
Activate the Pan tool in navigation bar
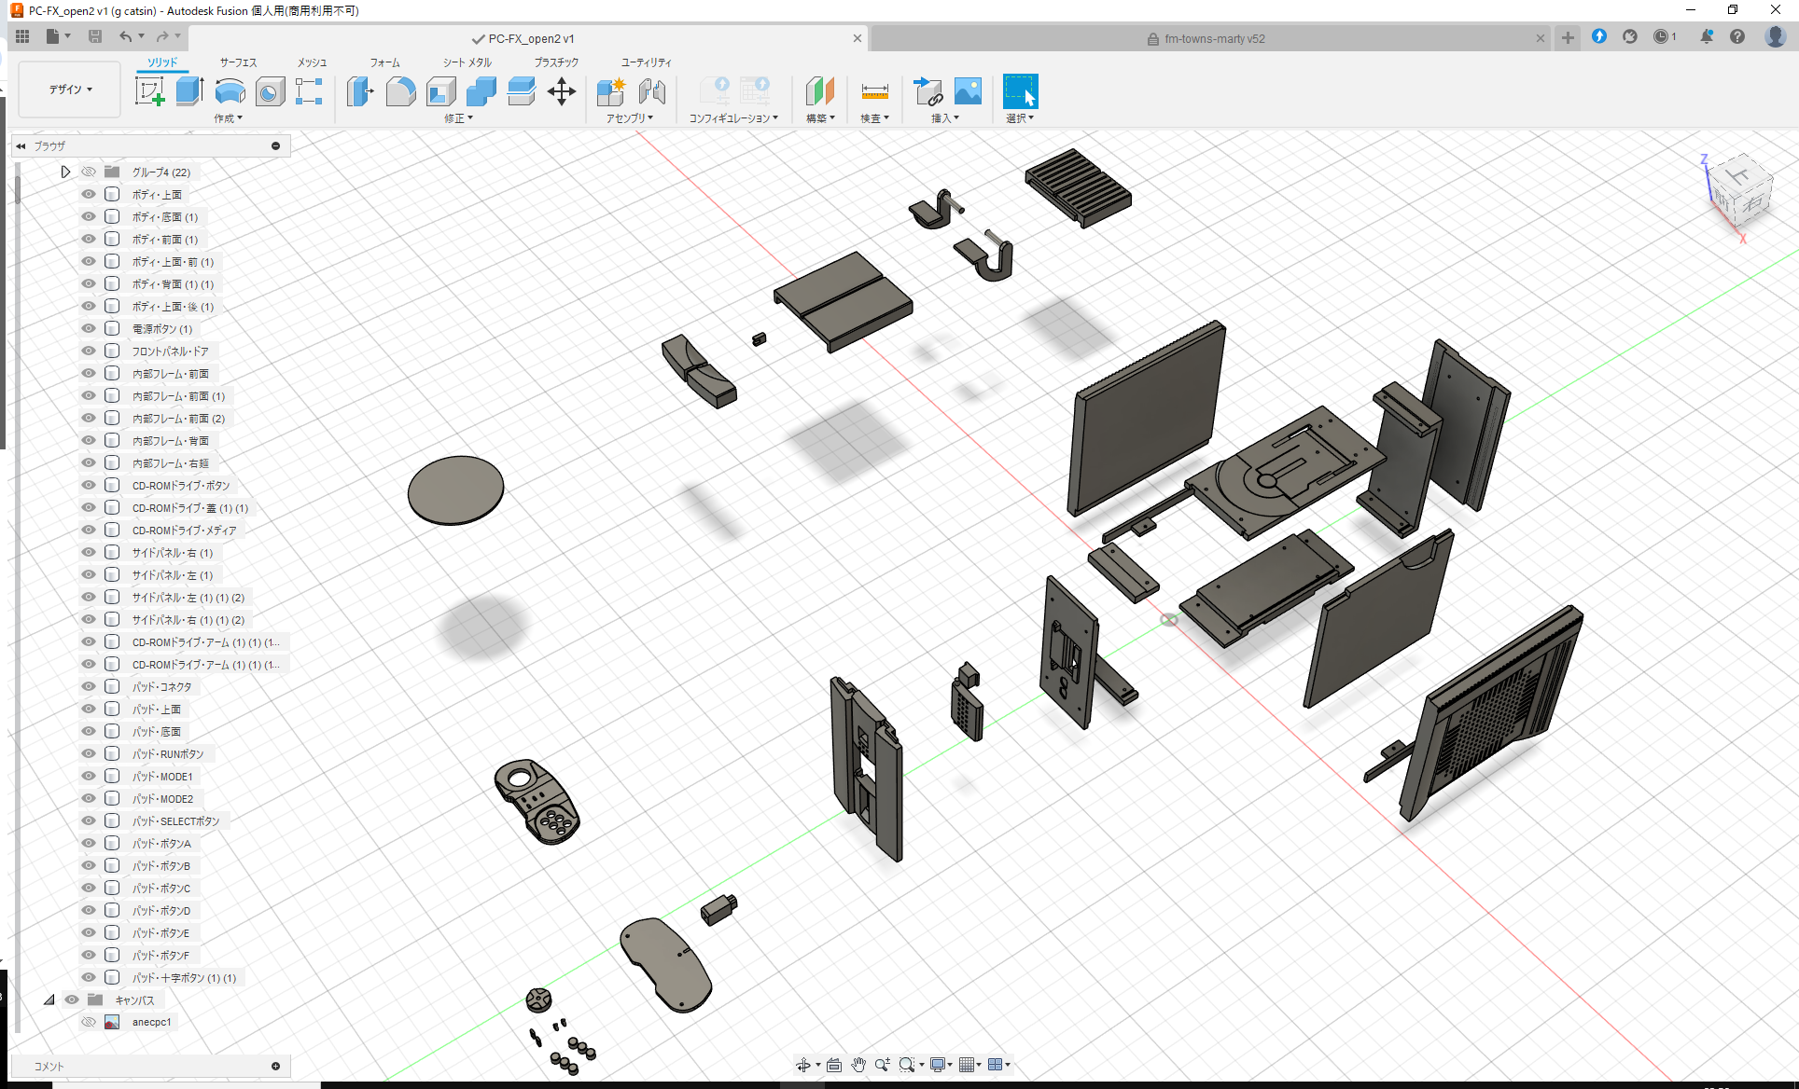857,1064
